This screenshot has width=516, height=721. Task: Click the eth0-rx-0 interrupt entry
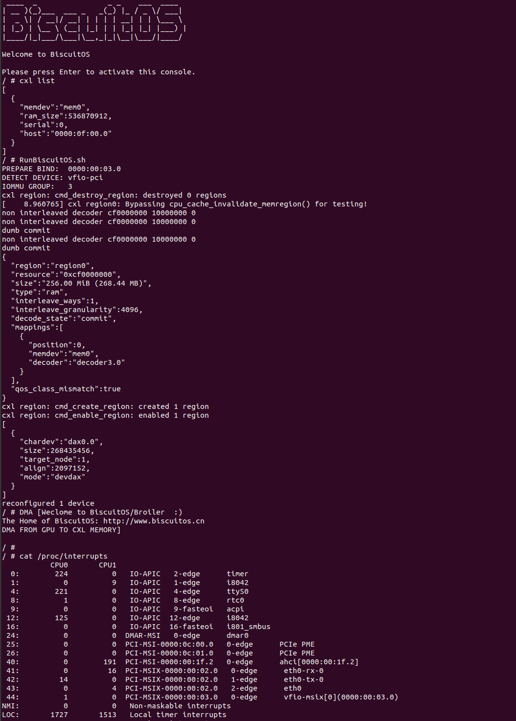[x=304, y=671]
